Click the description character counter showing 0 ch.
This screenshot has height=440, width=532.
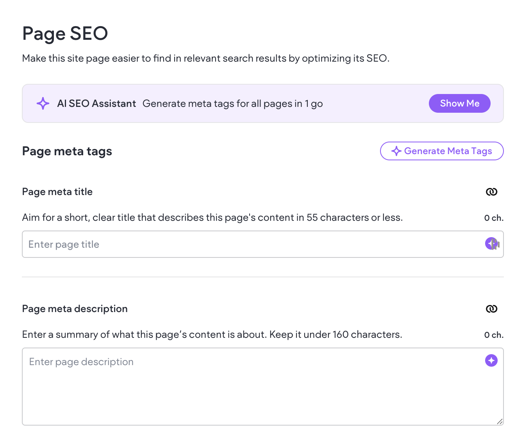point(493,334)
